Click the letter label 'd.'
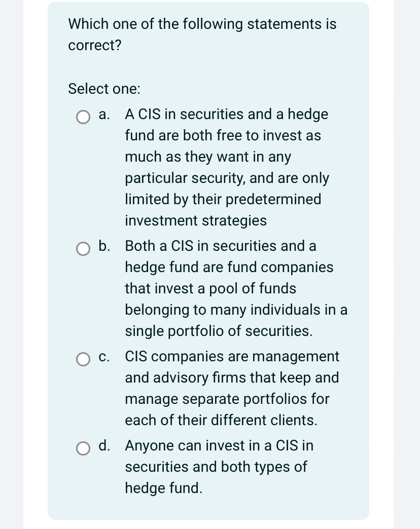The height and width of the screenshot is (529, 420). [104, 446]
